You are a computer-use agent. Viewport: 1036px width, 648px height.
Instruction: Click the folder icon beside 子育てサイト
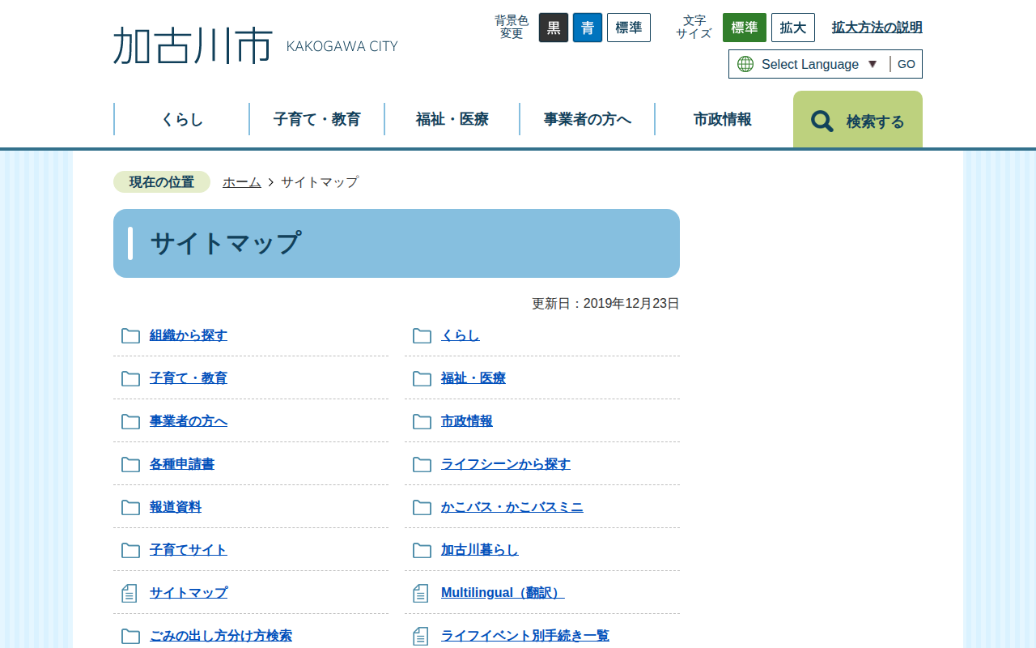(x=130, y=550)
